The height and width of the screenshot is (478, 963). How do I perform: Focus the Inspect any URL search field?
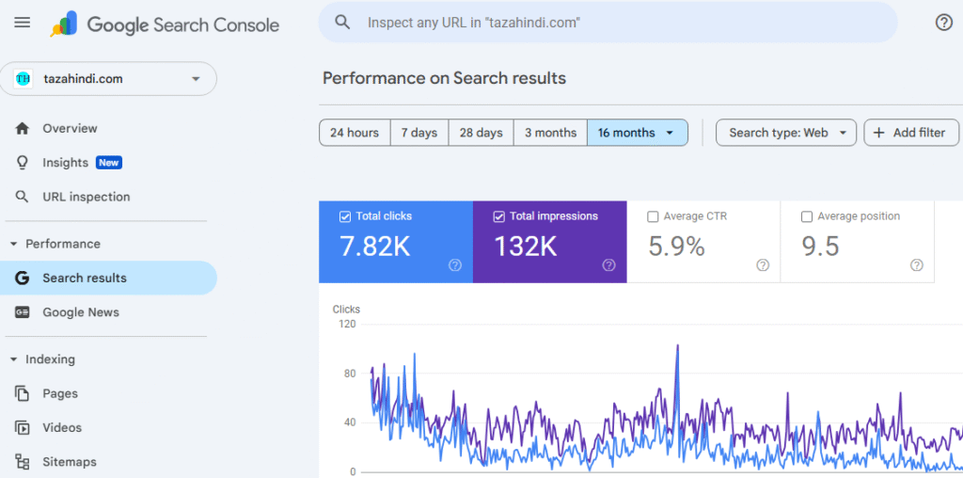pyautogui.click(x=608, y=23)
